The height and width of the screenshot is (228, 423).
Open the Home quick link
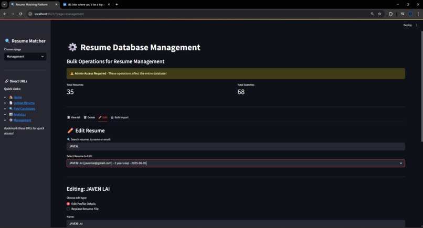click(x=18, y=97)
